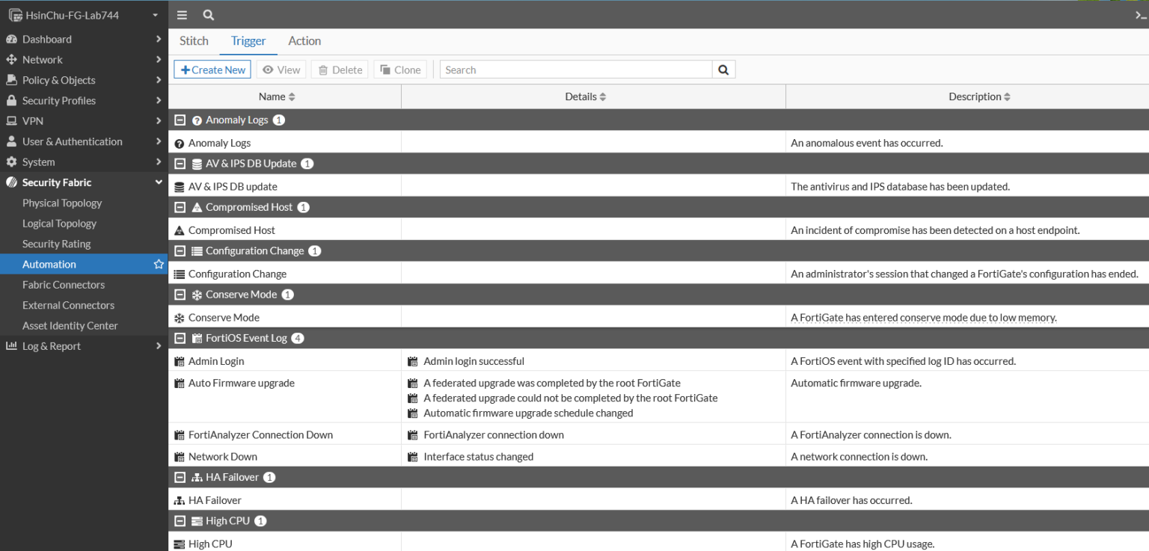The image size is (1149, 551).
Task: Click the Create New button
Action: 212,70
